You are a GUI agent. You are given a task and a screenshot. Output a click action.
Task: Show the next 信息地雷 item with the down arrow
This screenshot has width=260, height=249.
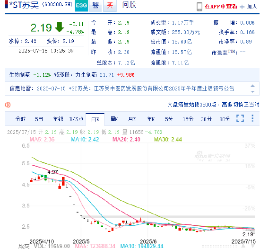pyautogui.click(x=252, y=92)
